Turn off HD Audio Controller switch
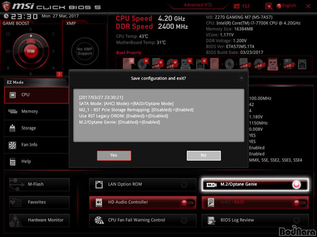317x237 pixels. click(187, 203)
